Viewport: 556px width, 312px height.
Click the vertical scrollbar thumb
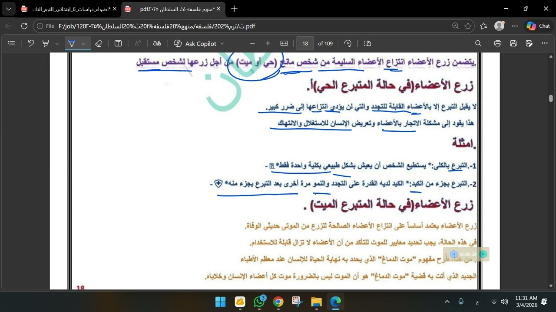tap(551, 98)
